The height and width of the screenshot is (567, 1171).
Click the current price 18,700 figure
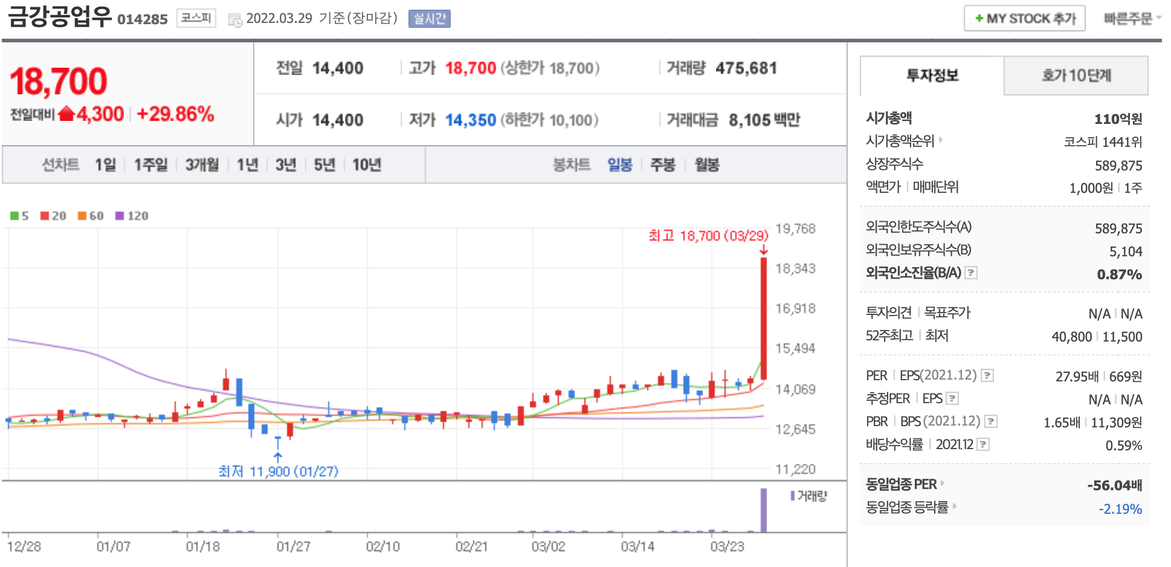pyautogui.click(x=59, y=82)
